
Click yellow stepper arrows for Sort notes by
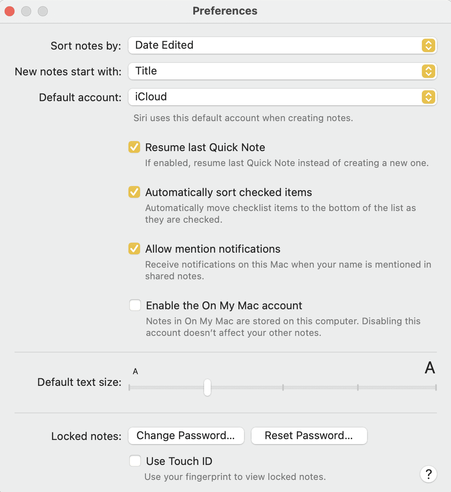point(428,45)
